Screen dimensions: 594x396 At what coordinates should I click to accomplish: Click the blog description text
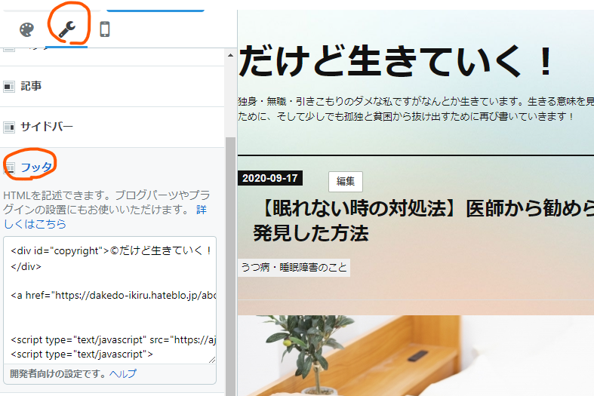point(416,109)
